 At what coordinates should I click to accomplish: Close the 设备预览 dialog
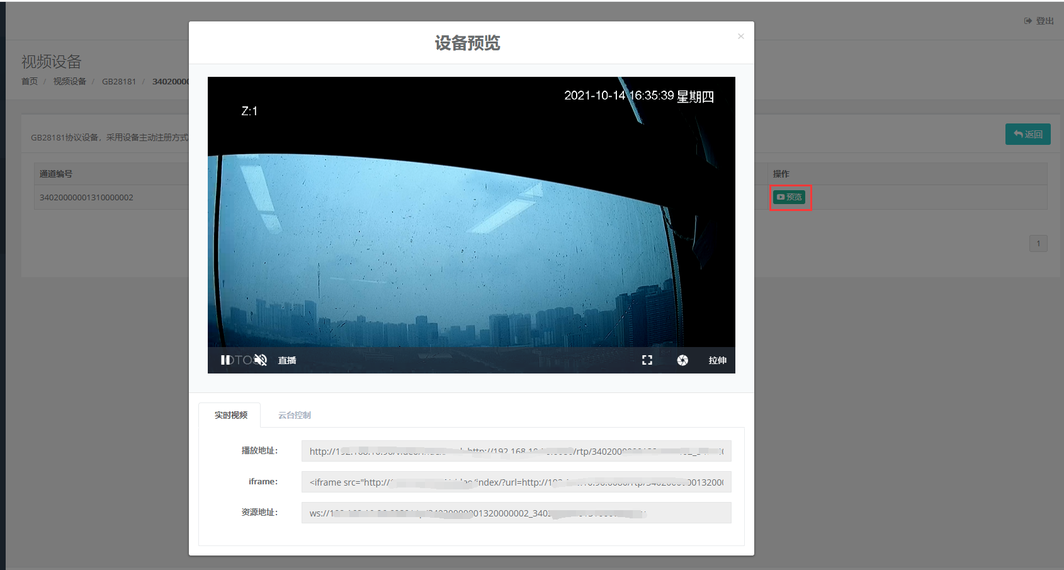tap(740, 37)
